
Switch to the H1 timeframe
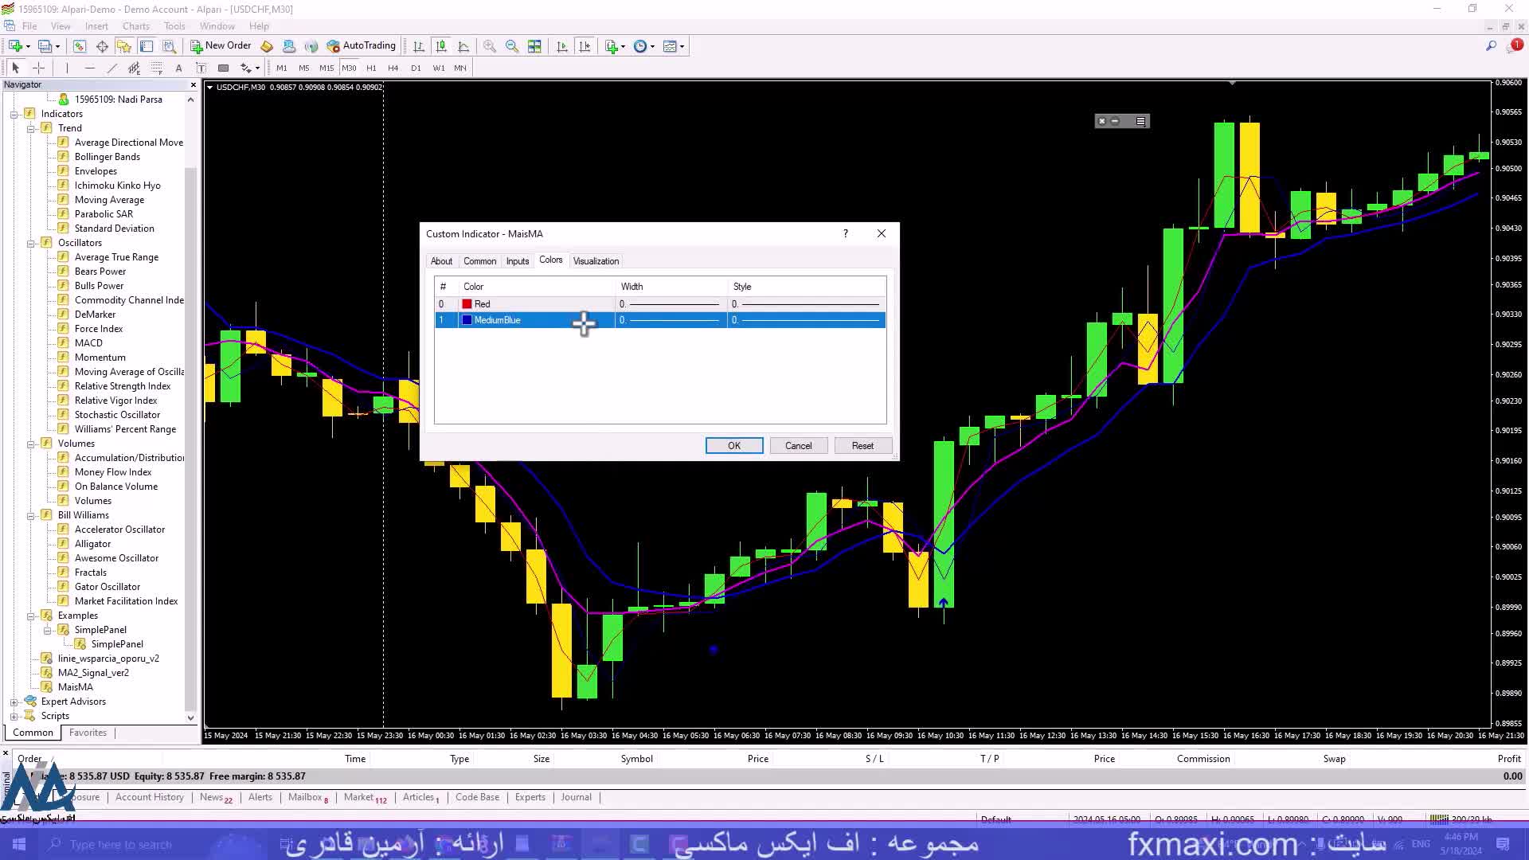pos(371,68)
